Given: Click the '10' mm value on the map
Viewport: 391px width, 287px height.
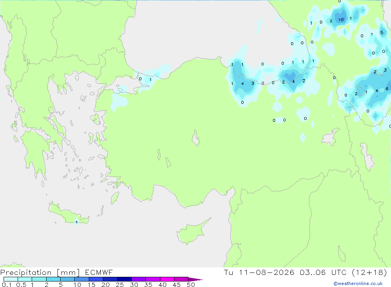Looking at the screenshot, I should 341,20.
